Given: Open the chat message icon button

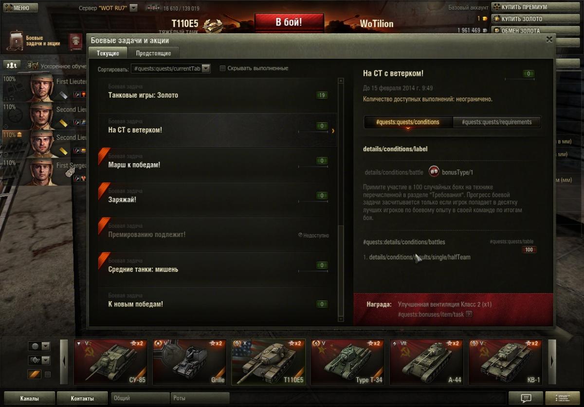Looking at the screenshot, I should click(x=526, y=398).
